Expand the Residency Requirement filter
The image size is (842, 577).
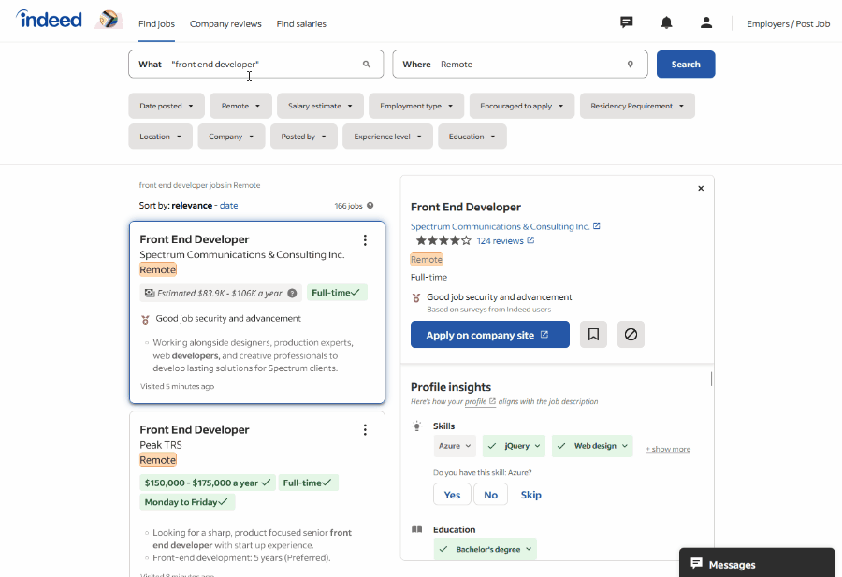click(x=637, y=106)
